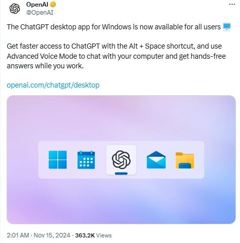Viewport: 240px width, 243px height.
Task: Click the Windows Start logo in the image
Action: tap(58, 159)
